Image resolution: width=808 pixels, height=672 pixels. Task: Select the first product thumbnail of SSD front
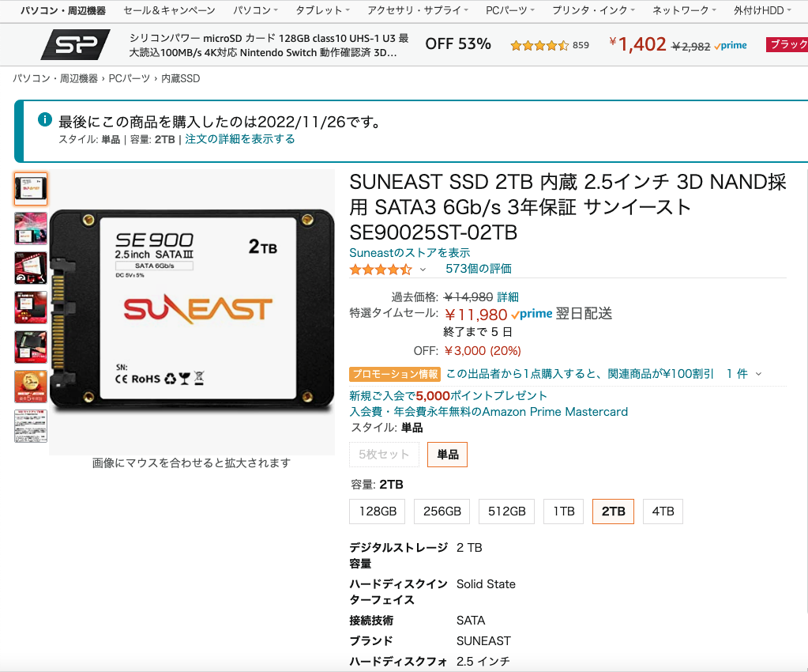click(31, 189)
